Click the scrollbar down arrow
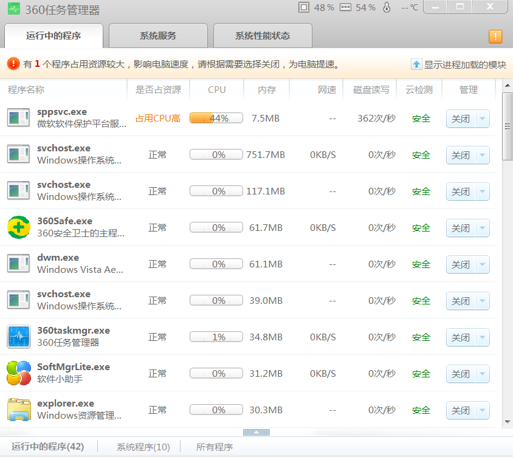Image resolution: width=513 pixels, height=457 pixels. [x=508, y=422]
